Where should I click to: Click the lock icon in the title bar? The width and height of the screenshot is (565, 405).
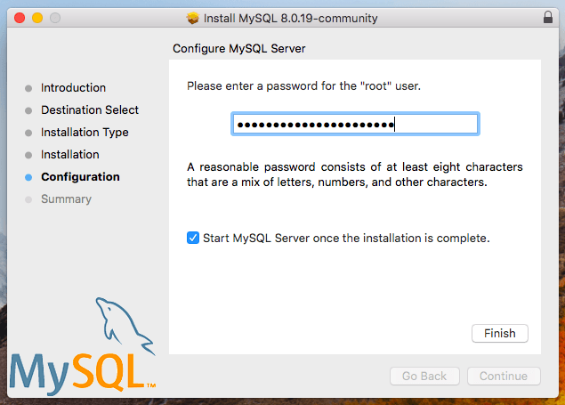tap(546, 18)
